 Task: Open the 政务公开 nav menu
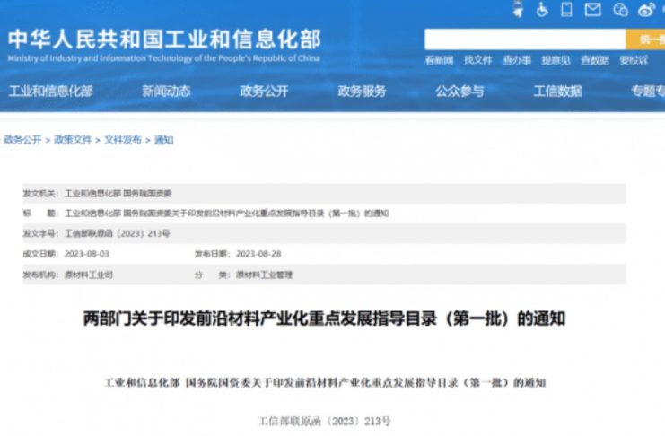[264, 91]
